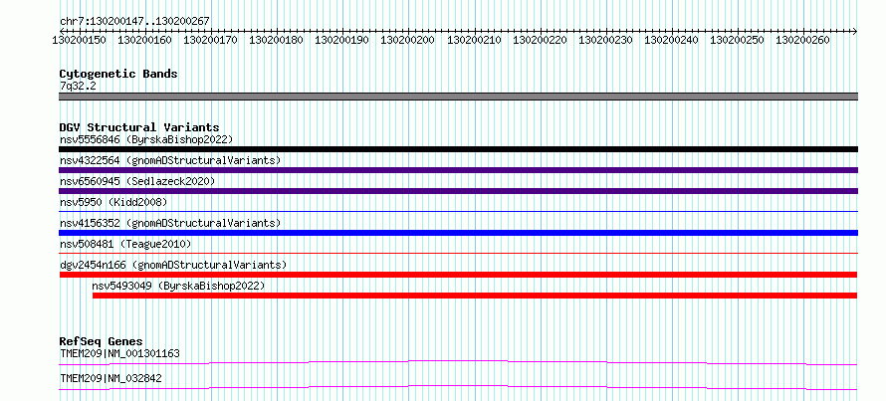Select the TMEM209 NM_001301163 magenta gene track
This screenshot has width=886, height=401.
[x=458, y=362]
